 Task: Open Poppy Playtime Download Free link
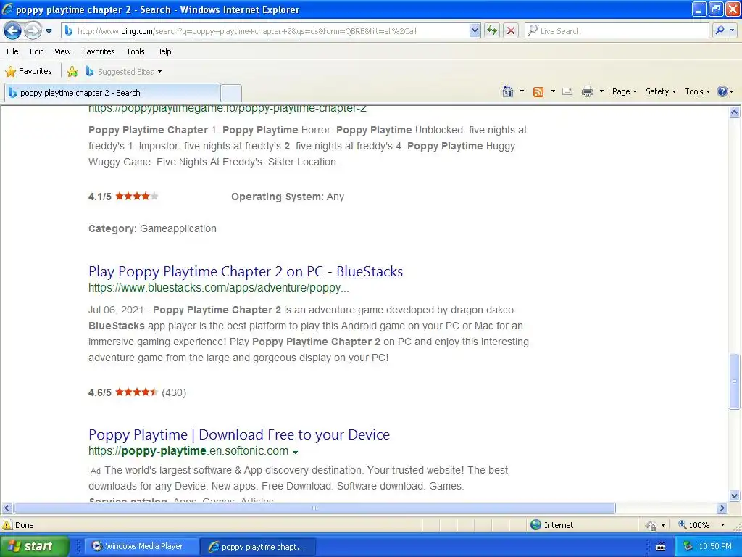coord(239,434)
